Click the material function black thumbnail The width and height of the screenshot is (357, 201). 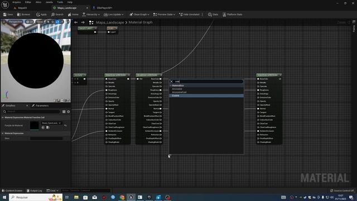pos(35,126)
